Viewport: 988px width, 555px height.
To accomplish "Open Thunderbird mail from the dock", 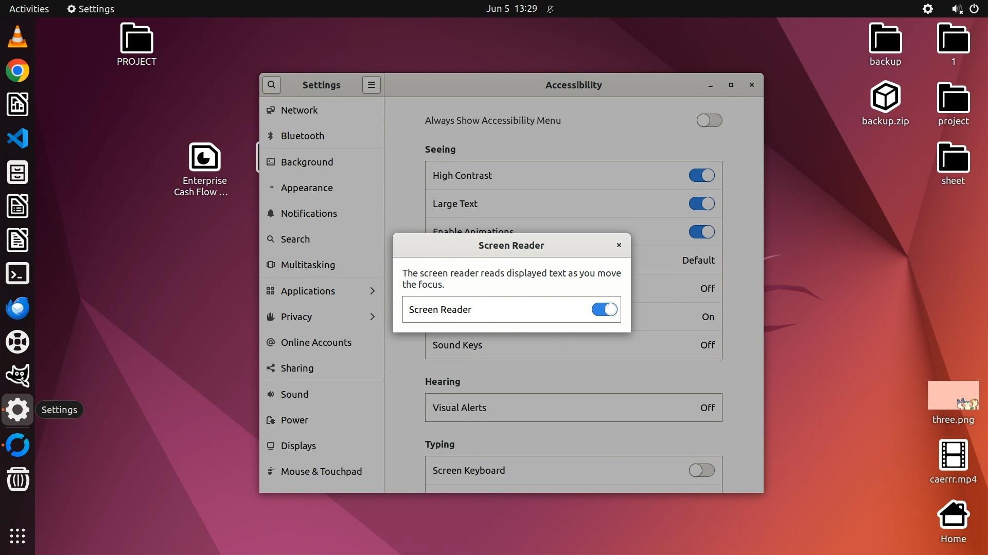I will tap(17, 308).
